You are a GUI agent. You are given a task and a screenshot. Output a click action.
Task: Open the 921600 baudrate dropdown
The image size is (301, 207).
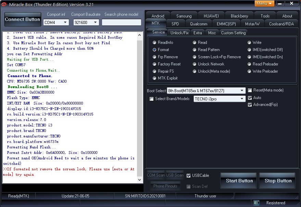86,23
